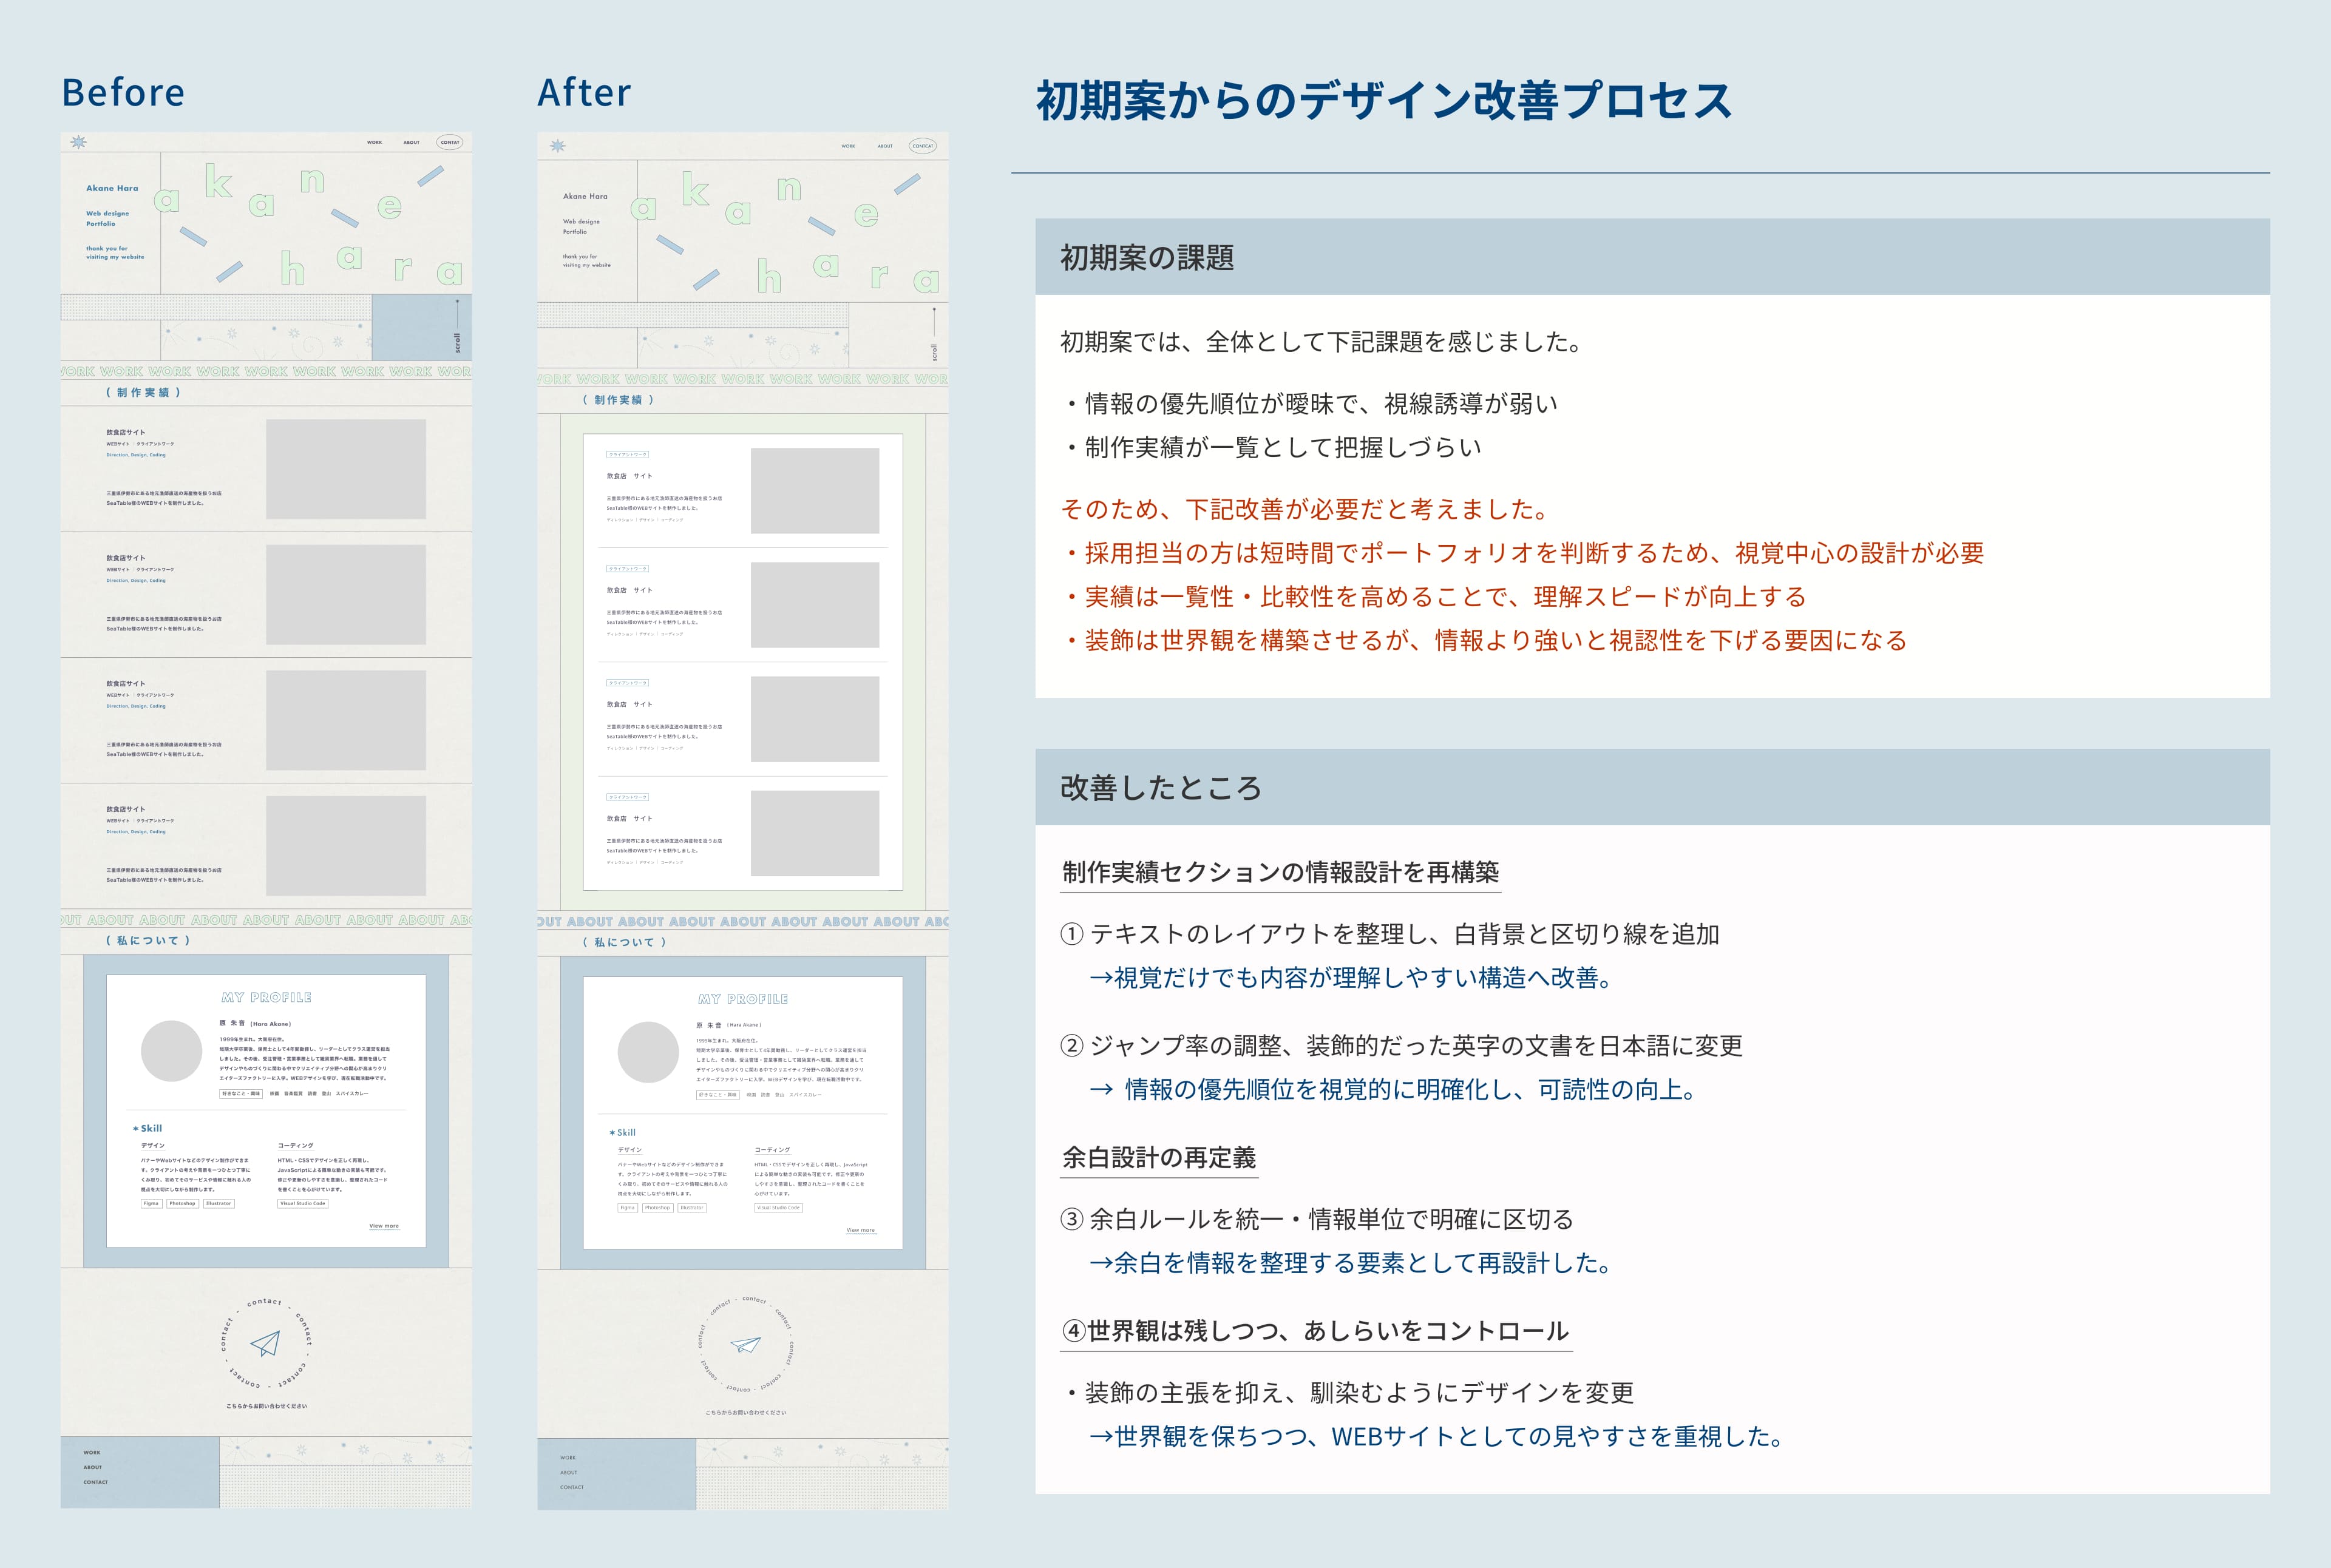Click the Figma tag in the After profile
Image resolution: width=2331 pixels, height=1568 pixels.
pos(627,1208)
